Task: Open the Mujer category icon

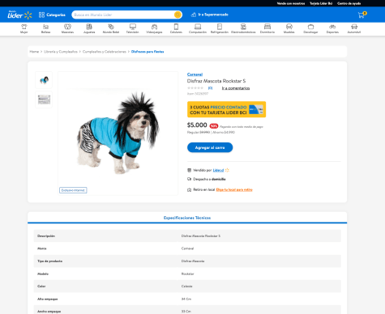Action: [x=24, y=28]
